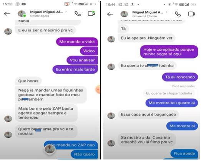The image size is (201, 161).
Task: Select the Me manda o videi message
Action: (x=77, y=42)
